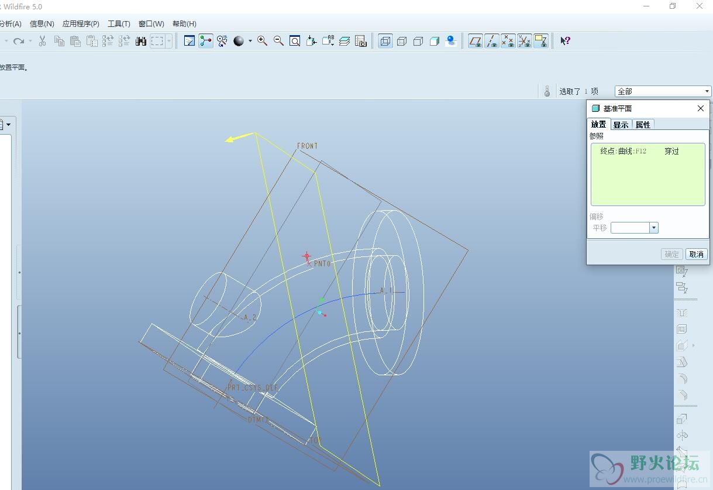Open the 工具(T) menu
The image size is (713, 490).
tap(119, 24)
